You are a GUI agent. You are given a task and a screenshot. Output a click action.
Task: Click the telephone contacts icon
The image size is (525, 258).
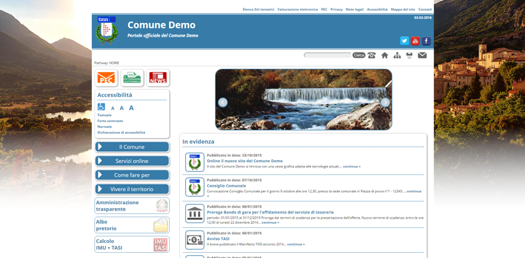371,55
